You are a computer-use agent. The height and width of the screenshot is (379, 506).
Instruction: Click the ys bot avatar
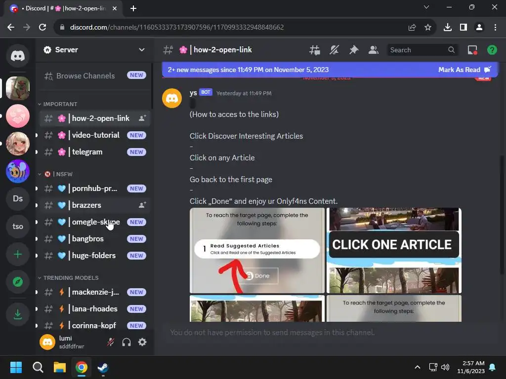171,98
